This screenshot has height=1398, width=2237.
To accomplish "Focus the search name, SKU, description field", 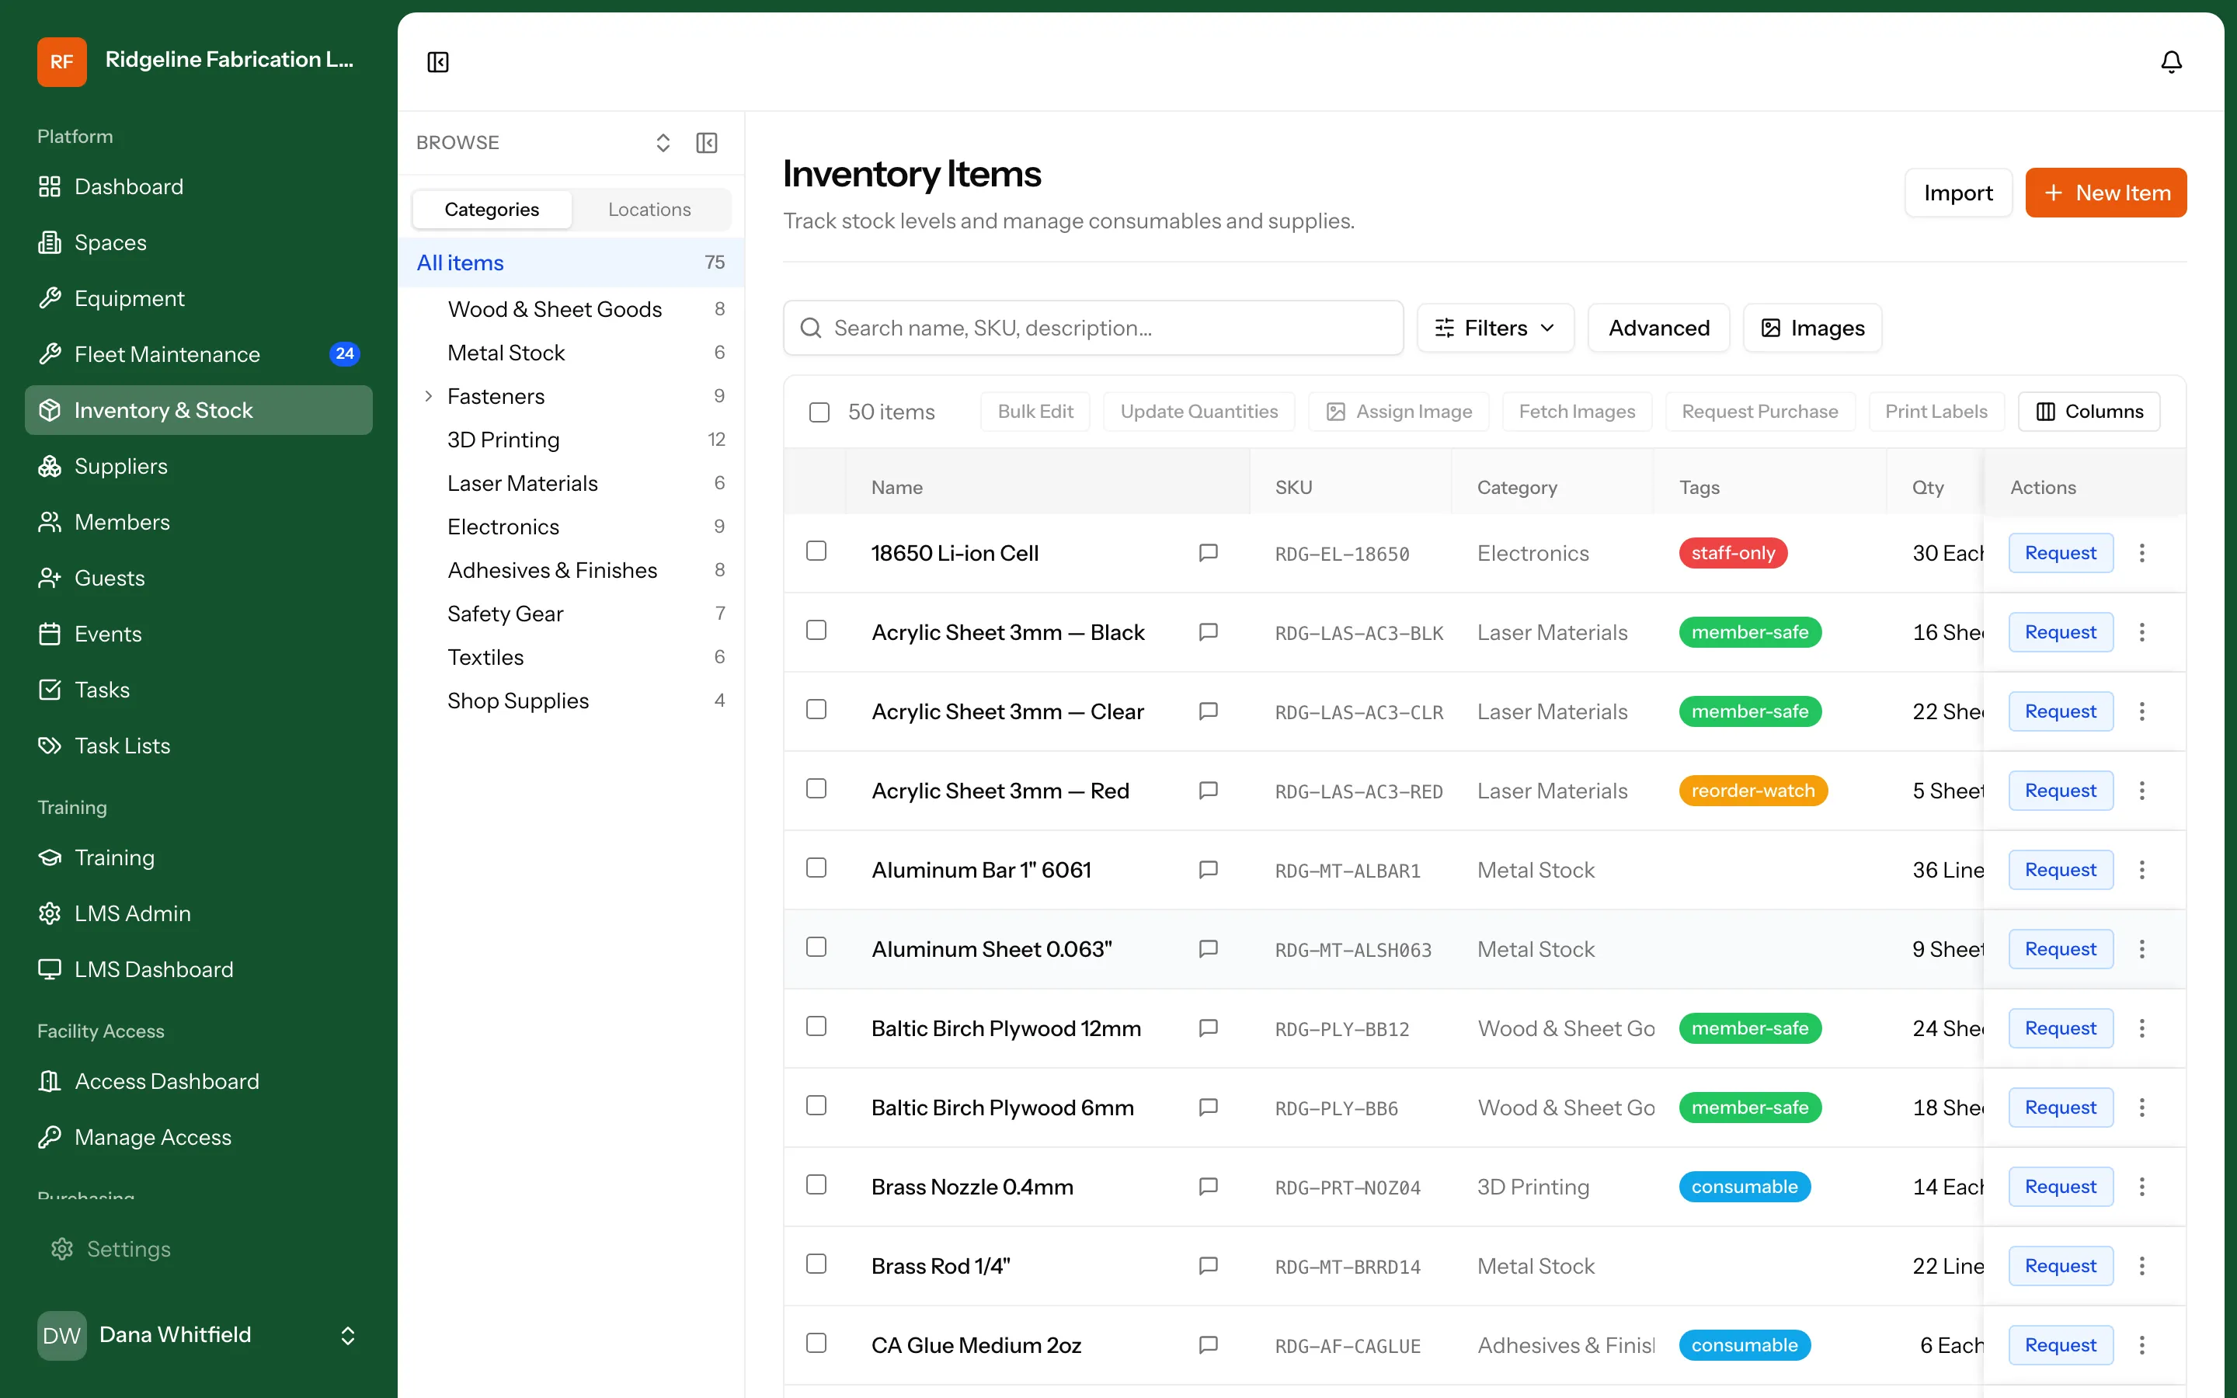I will click(1094, 329).
